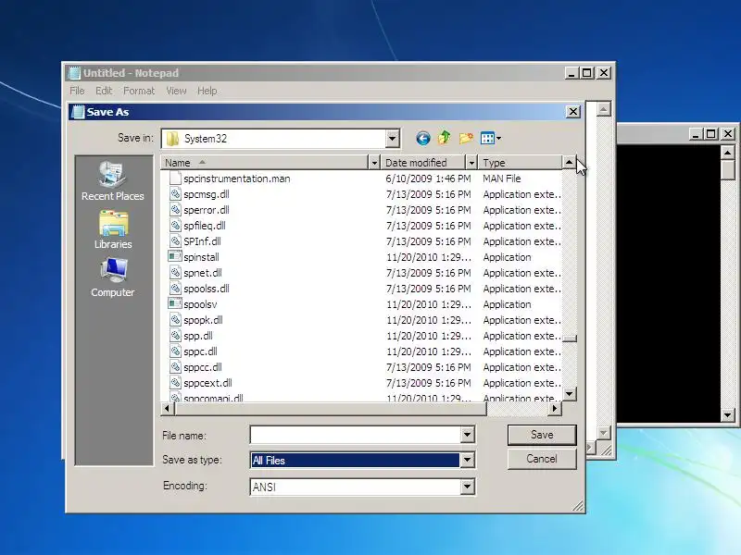Select sppcext.dll in the file list
This screenshot has width=741, height=555.
(x=207, y=383)
